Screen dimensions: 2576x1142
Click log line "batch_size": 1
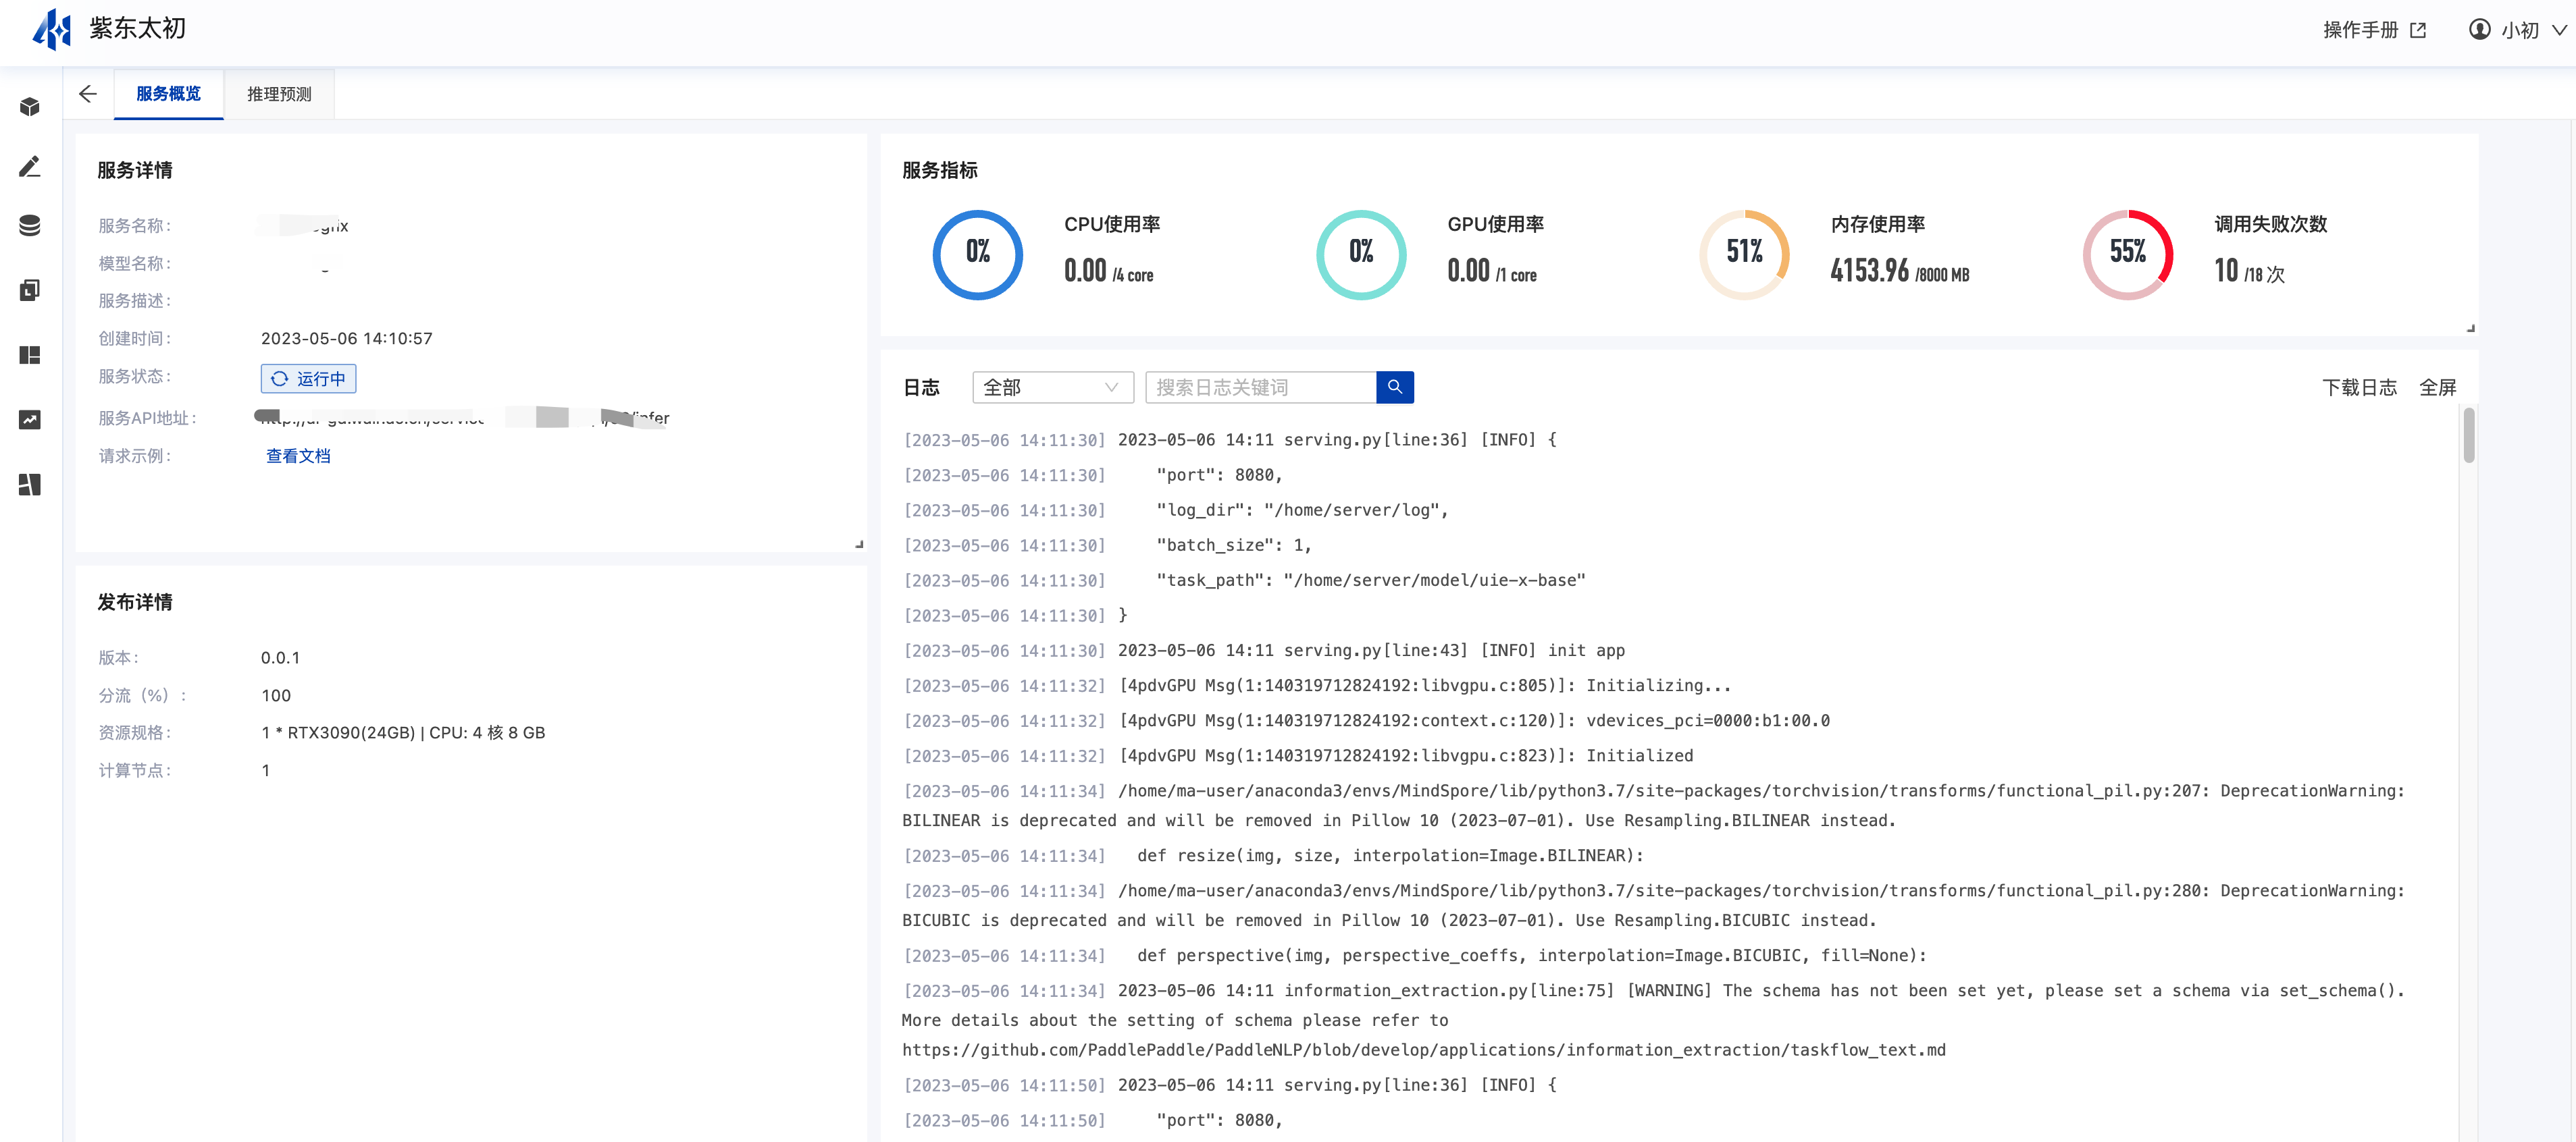pos(1106,545)
